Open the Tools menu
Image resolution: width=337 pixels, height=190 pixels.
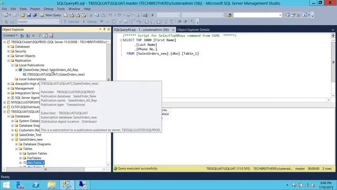coord(61,9)
